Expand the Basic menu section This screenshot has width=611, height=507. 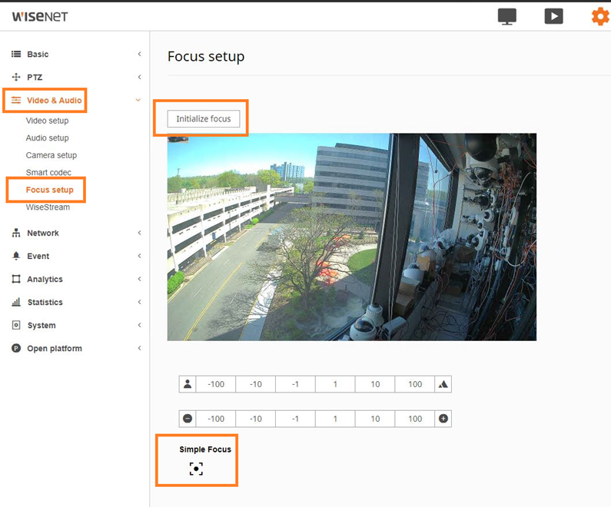click(x=38, y=55)
